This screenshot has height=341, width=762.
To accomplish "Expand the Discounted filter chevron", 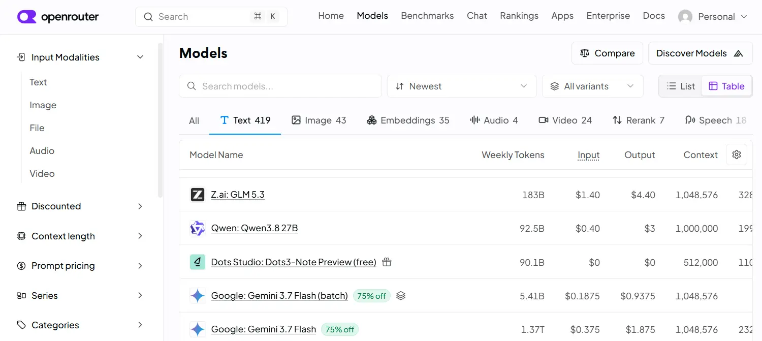I will click(x=141, y=206).
